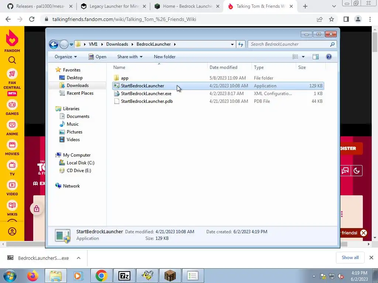Open Movies section in Fandom sidebar

pos(12,148)
